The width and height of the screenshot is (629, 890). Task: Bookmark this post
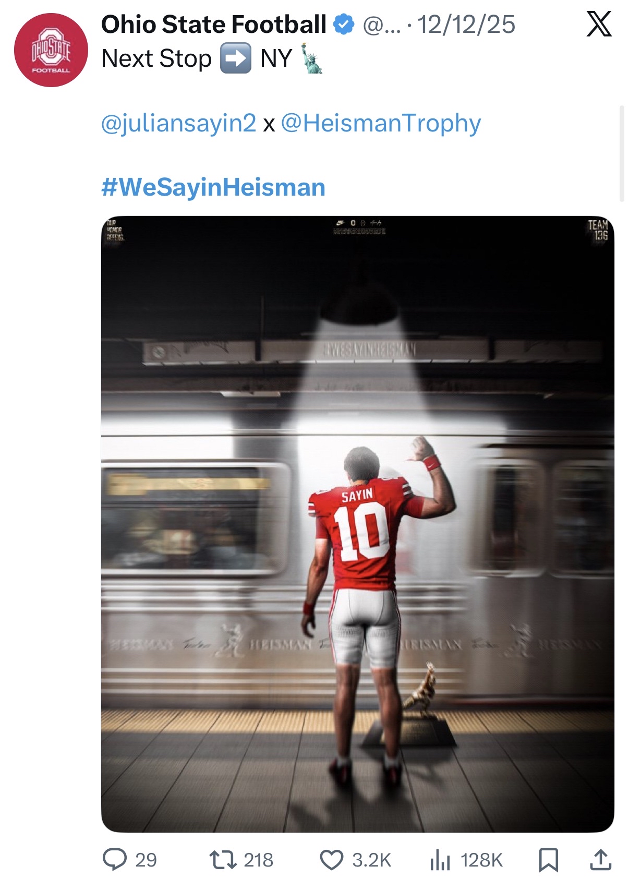click(548, 859)
